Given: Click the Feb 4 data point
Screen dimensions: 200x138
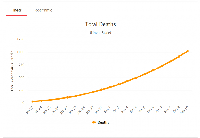Looking at the screenshot, I should [x=136, y=78].
